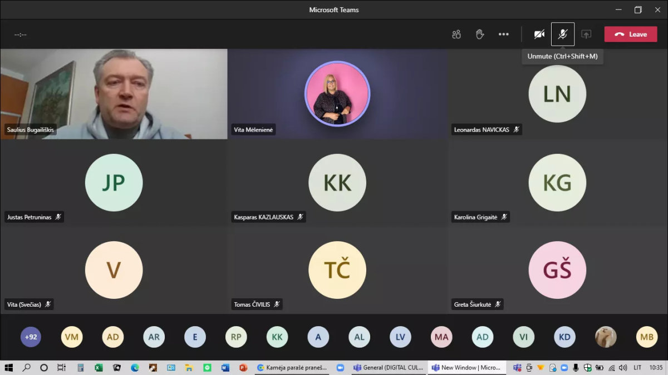Switch to General (DIGITAL CUL... Teams window
The width and height of the screenshot is (668, 375).
[388, 368]
